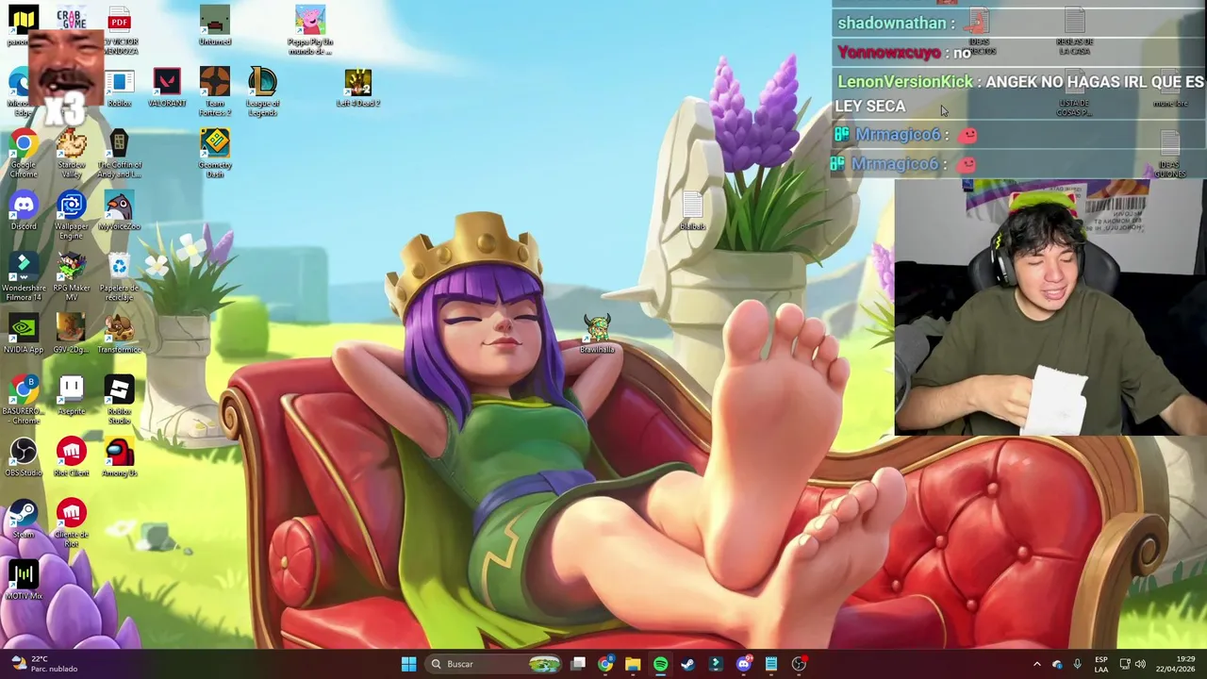This screenshot has height=679, width=1207.
Task: Switch to OBS Studio in the taskbar
Action: tap(799, 664)
